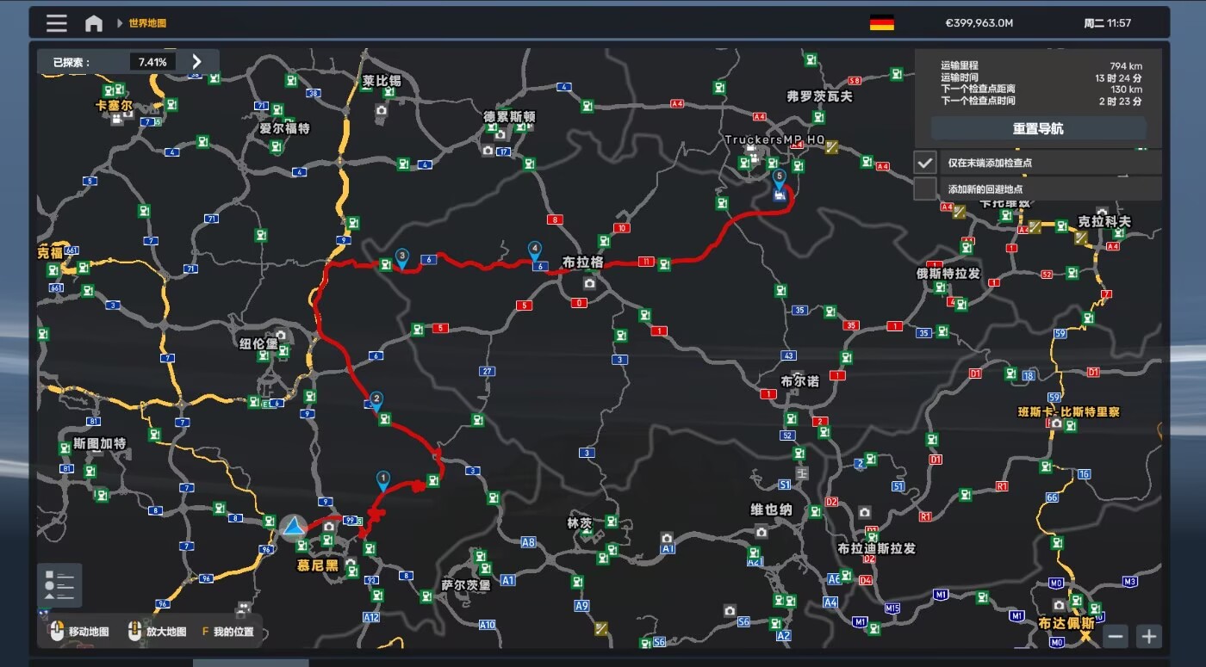Click the money balance €399,963.0M
Screen dimensions: 1206x667
coord(979,23)
